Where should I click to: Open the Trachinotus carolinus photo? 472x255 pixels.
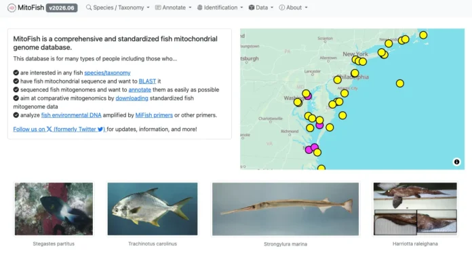[153, 209]
